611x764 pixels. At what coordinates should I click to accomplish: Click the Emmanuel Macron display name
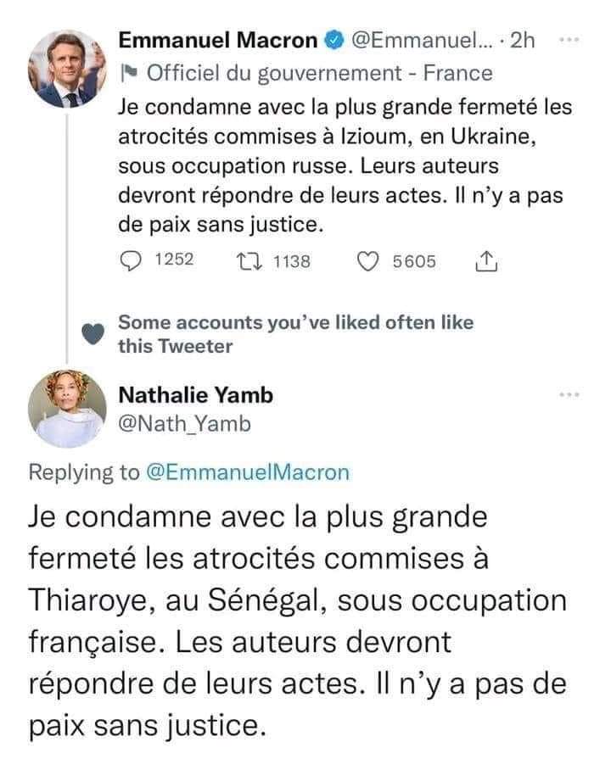(x=217, y=41)
